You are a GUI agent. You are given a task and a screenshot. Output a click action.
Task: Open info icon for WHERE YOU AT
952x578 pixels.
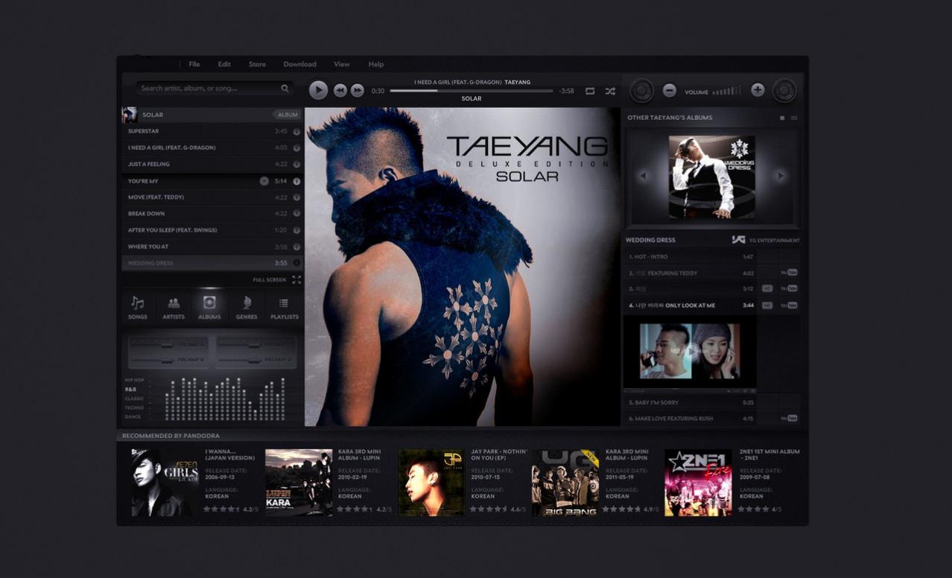coord(296,247)
